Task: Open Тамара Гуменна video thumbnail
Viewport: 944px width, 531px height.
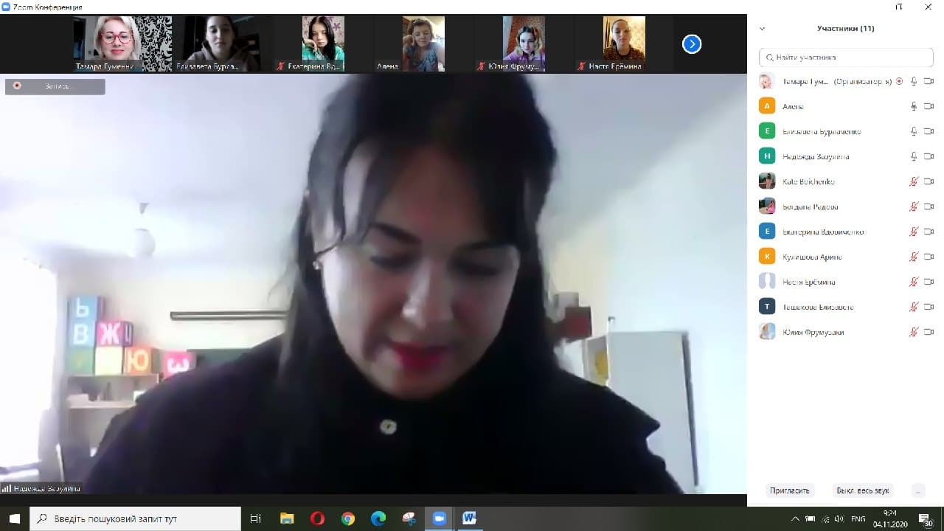Action: (122, 44)
